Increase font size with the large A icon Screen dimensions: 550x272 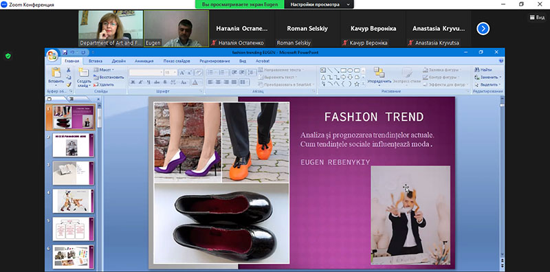tap(182, 72)
